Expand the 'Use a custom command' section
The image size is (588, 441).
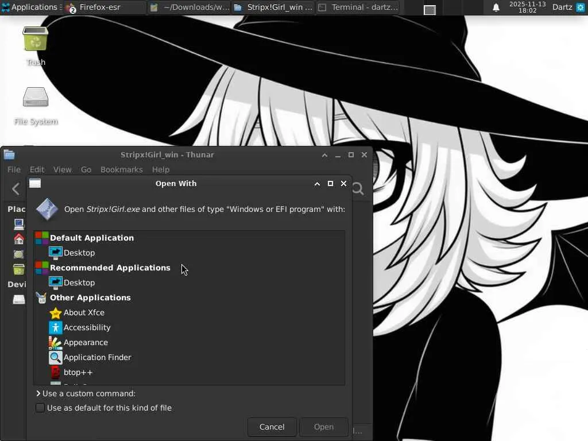[x=86, y=393]
